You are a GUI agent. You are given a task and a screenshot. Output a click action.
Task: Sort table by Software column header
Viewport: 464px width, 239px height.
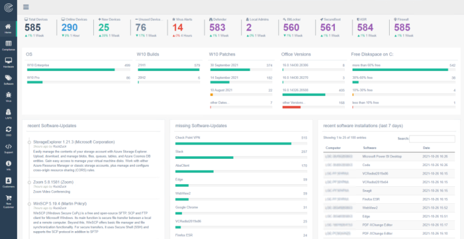[369, 148]
